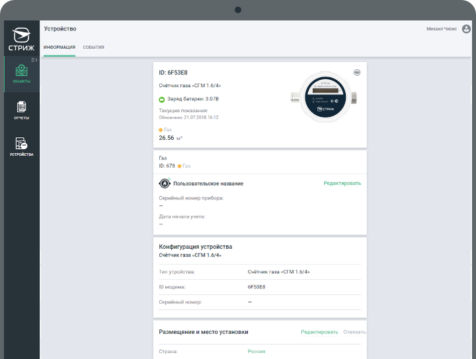Image resolution: width=476 pixels, height=359 pixels.
Task: Toggle the eye visibility icon on device card
Action: pyautogui.click(x=357, y=73)
